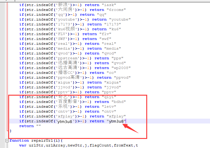
Task: Click the line returning "ku6"
Action: (x=70, y=29)
